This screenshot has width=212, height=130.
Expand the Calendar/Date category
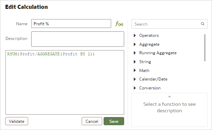pyautogui.click(x=135, y=79)
